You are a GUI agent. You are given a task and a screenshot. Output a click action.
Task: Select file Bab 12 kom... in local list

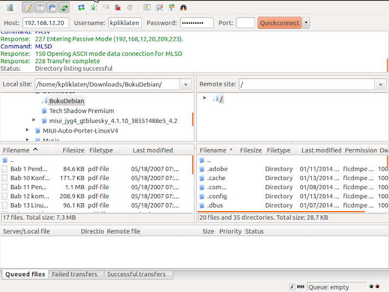(97, 196)
